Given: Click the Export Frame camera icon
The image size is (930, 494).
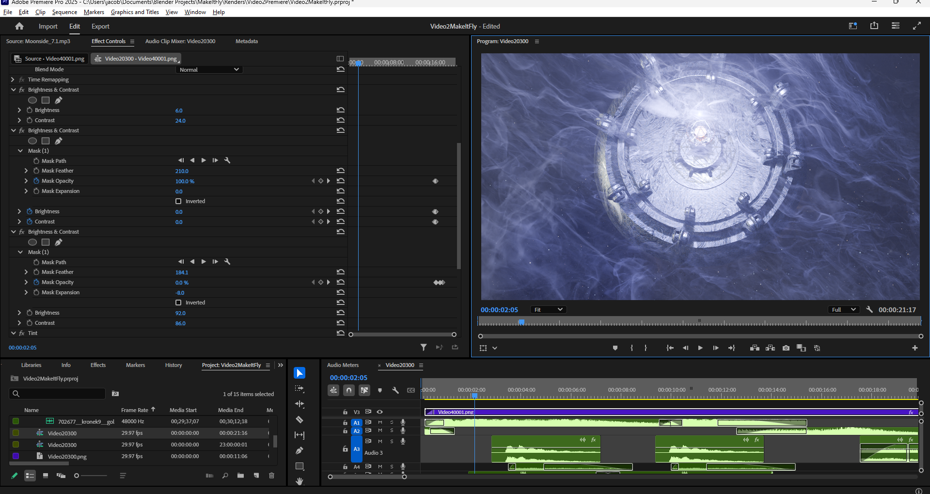Looking at the screenshot, I should coord(786,348).
